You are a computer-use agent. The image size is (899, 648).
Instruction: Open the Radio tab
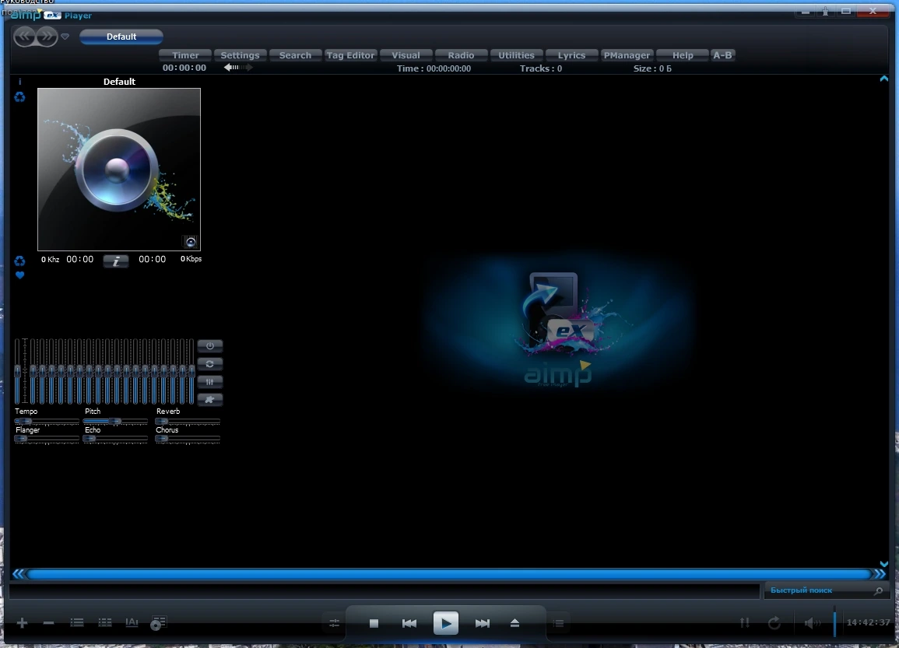coord(461,55)
